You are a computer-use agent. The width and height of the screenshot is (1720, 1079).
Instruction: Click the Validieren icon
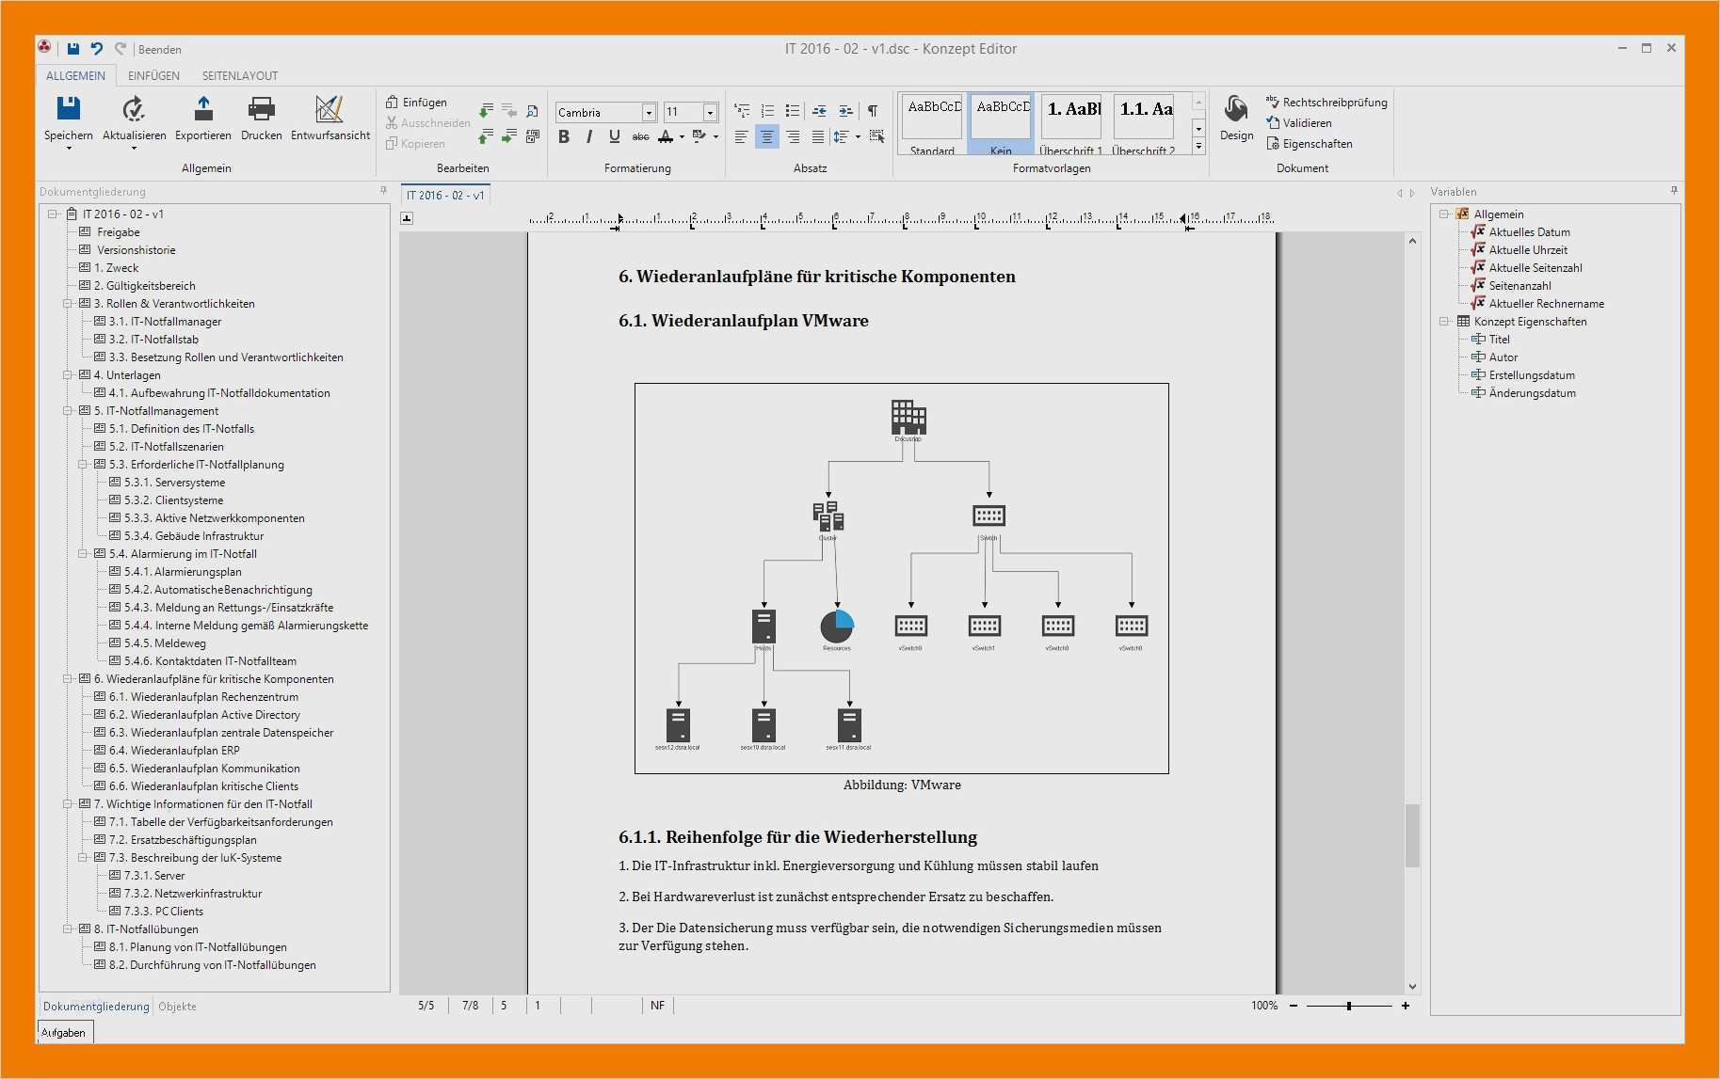[1307, 122]
